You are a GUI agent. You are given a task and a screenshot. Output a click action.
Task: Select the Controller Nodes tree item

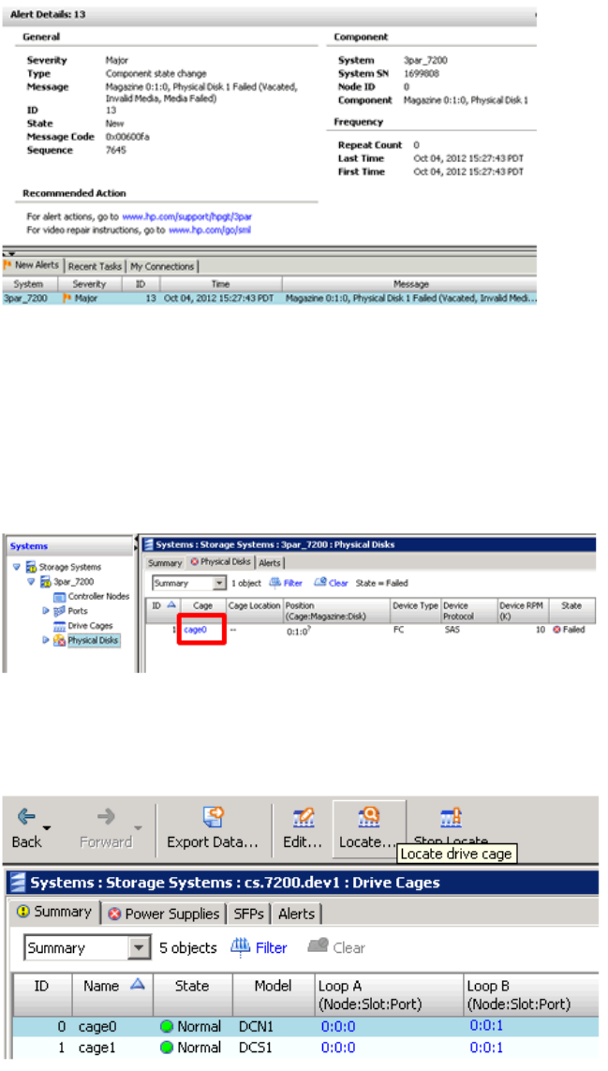tap(98, 596)
